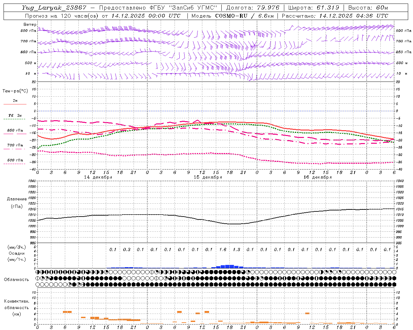Click the Тем-ра(°C) axis title
413x330 pixels.
[x=15, y=91]
